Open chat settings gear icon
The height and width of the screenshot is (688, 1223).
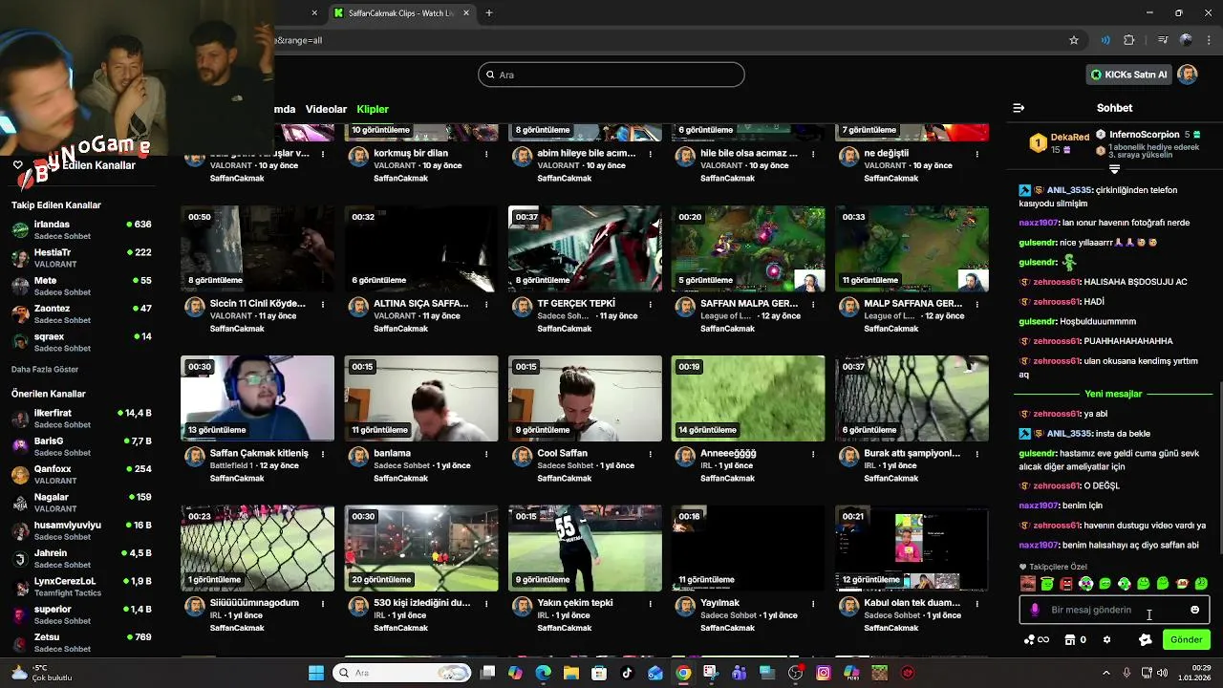[1106, 640]
